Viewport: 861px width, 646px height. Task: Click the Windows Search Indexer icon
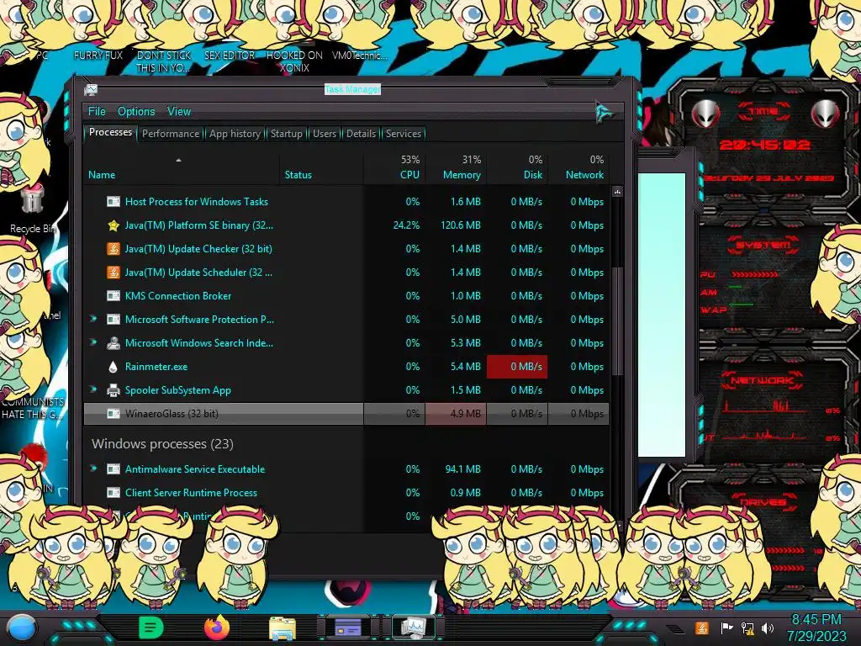tap(114, 343)
